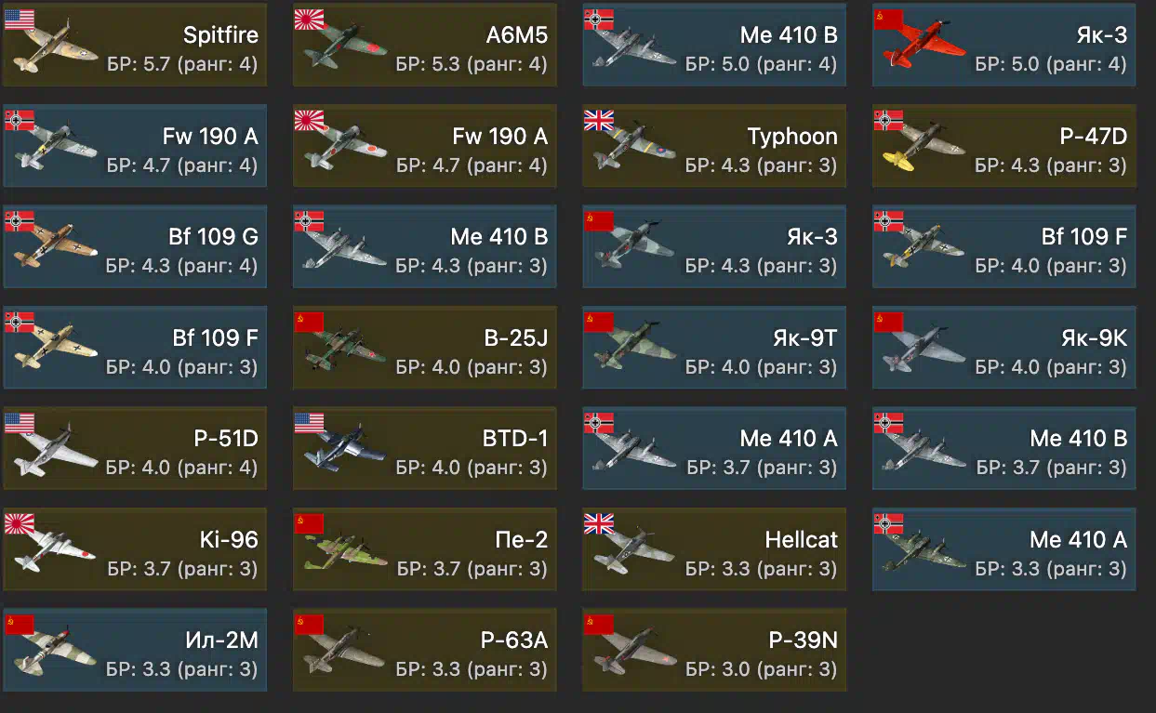Open the Ki-96 aircraft card
The width and height of the screenshot is (1156, 713).
coord(135,550)
